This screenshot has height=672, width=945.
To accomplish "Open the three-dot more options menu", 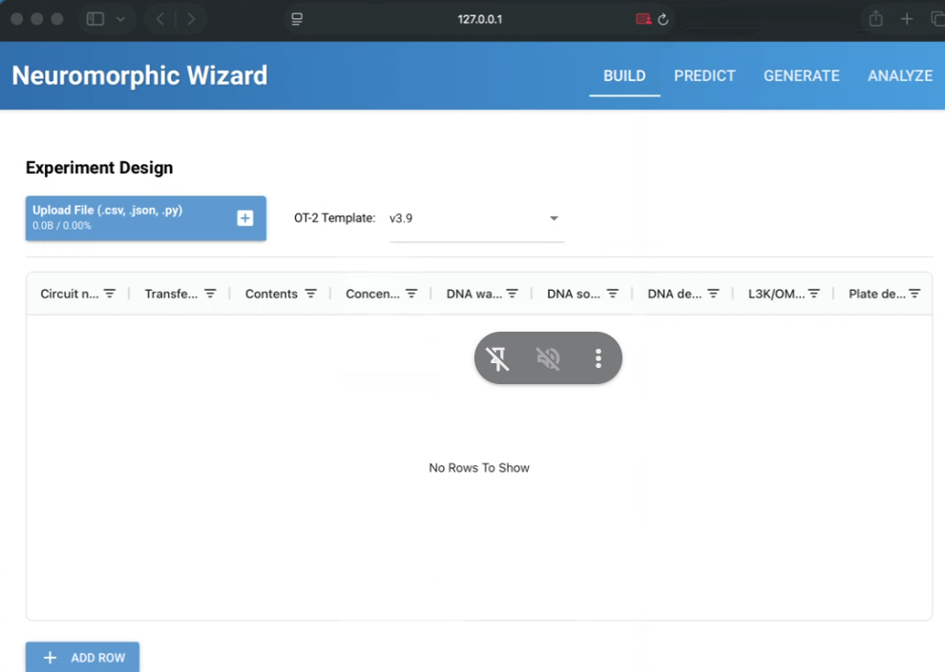I will [598, 358].
